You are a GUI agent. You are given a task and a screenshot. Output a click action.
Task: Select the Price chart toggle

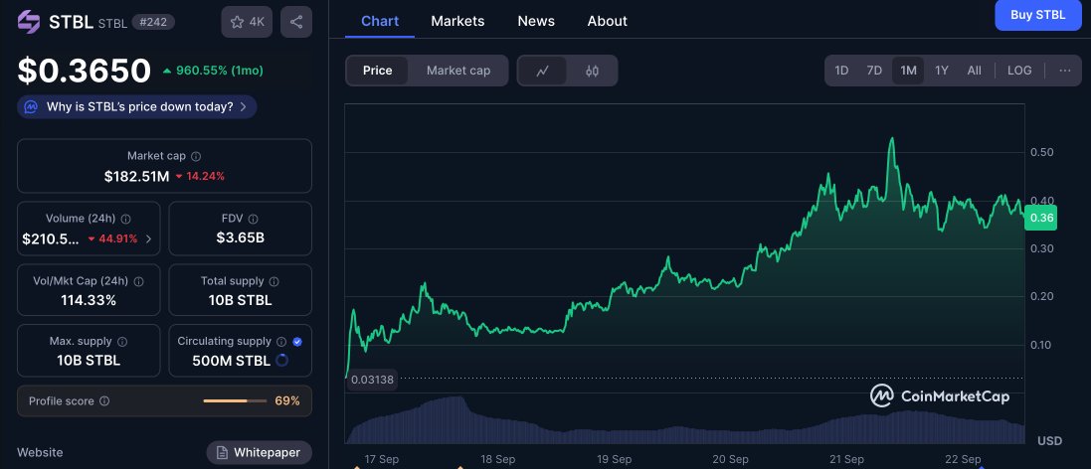pos(378,71)
